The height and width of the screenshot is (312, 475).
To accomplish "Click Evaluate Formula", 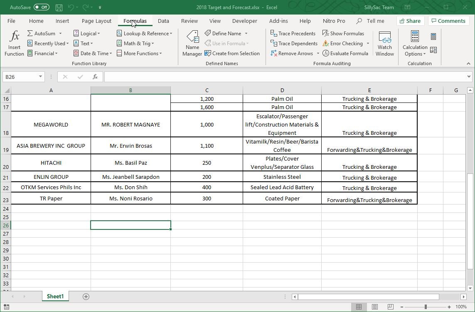I will [345, 54].
